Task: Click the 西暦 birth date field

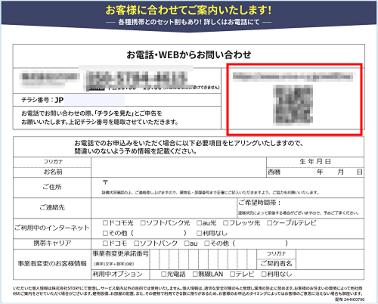Action: pos(315,172)
